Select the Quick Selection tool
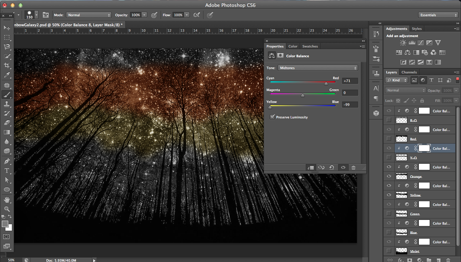This screenshot has width=461, height=262. pos(7,56)
